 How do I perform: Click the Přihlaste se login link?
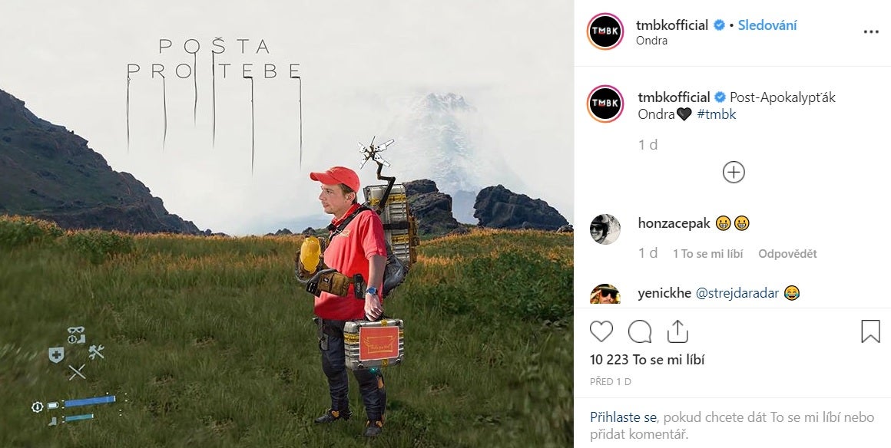click(624, 417)
